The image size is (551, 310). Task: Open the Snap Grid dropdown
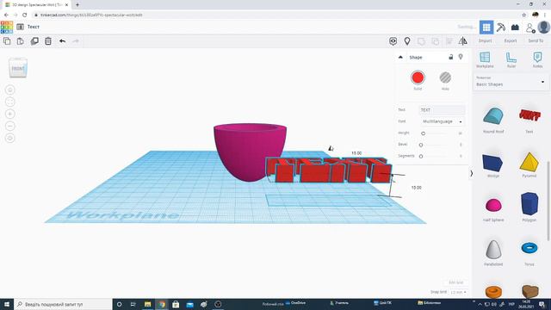(458, 292)
